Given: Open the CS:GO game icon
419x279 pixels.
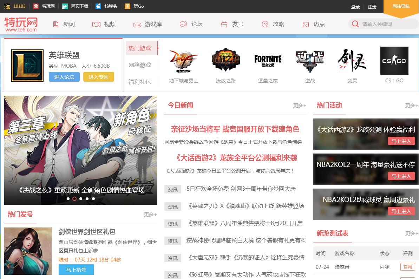Looking at the screenshot, I should (394, 61).
